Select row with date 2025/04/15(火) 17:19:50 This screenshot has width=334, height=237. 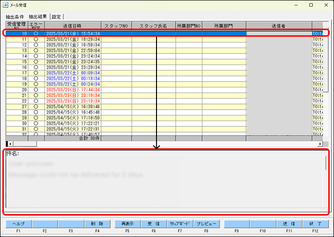coord(165,118)
